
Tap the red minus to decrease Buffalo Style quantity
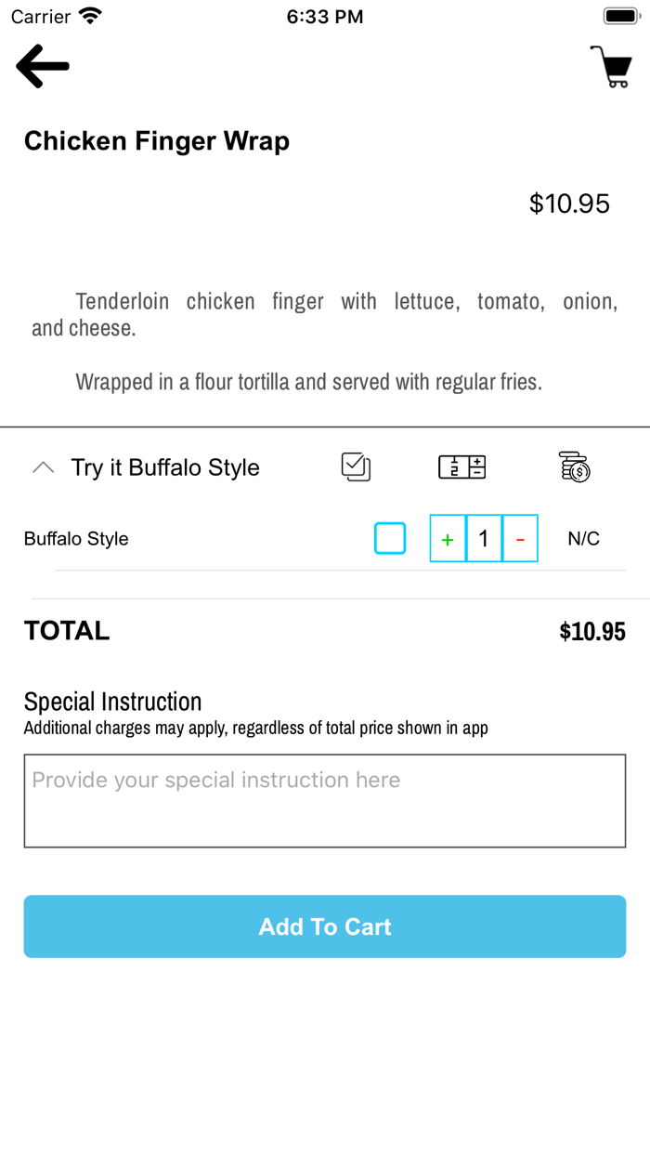(x=518, y=538)
